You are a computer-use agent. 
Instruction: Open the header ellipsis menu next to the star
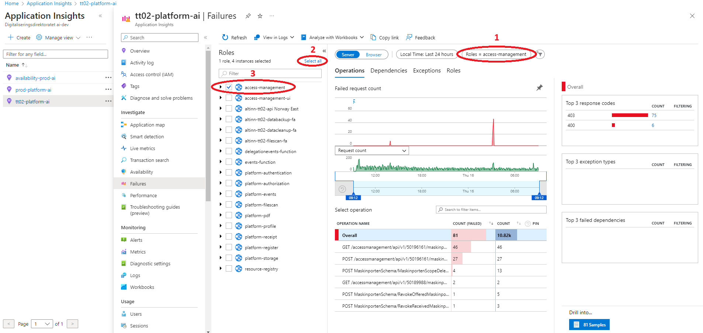[272, 16]
